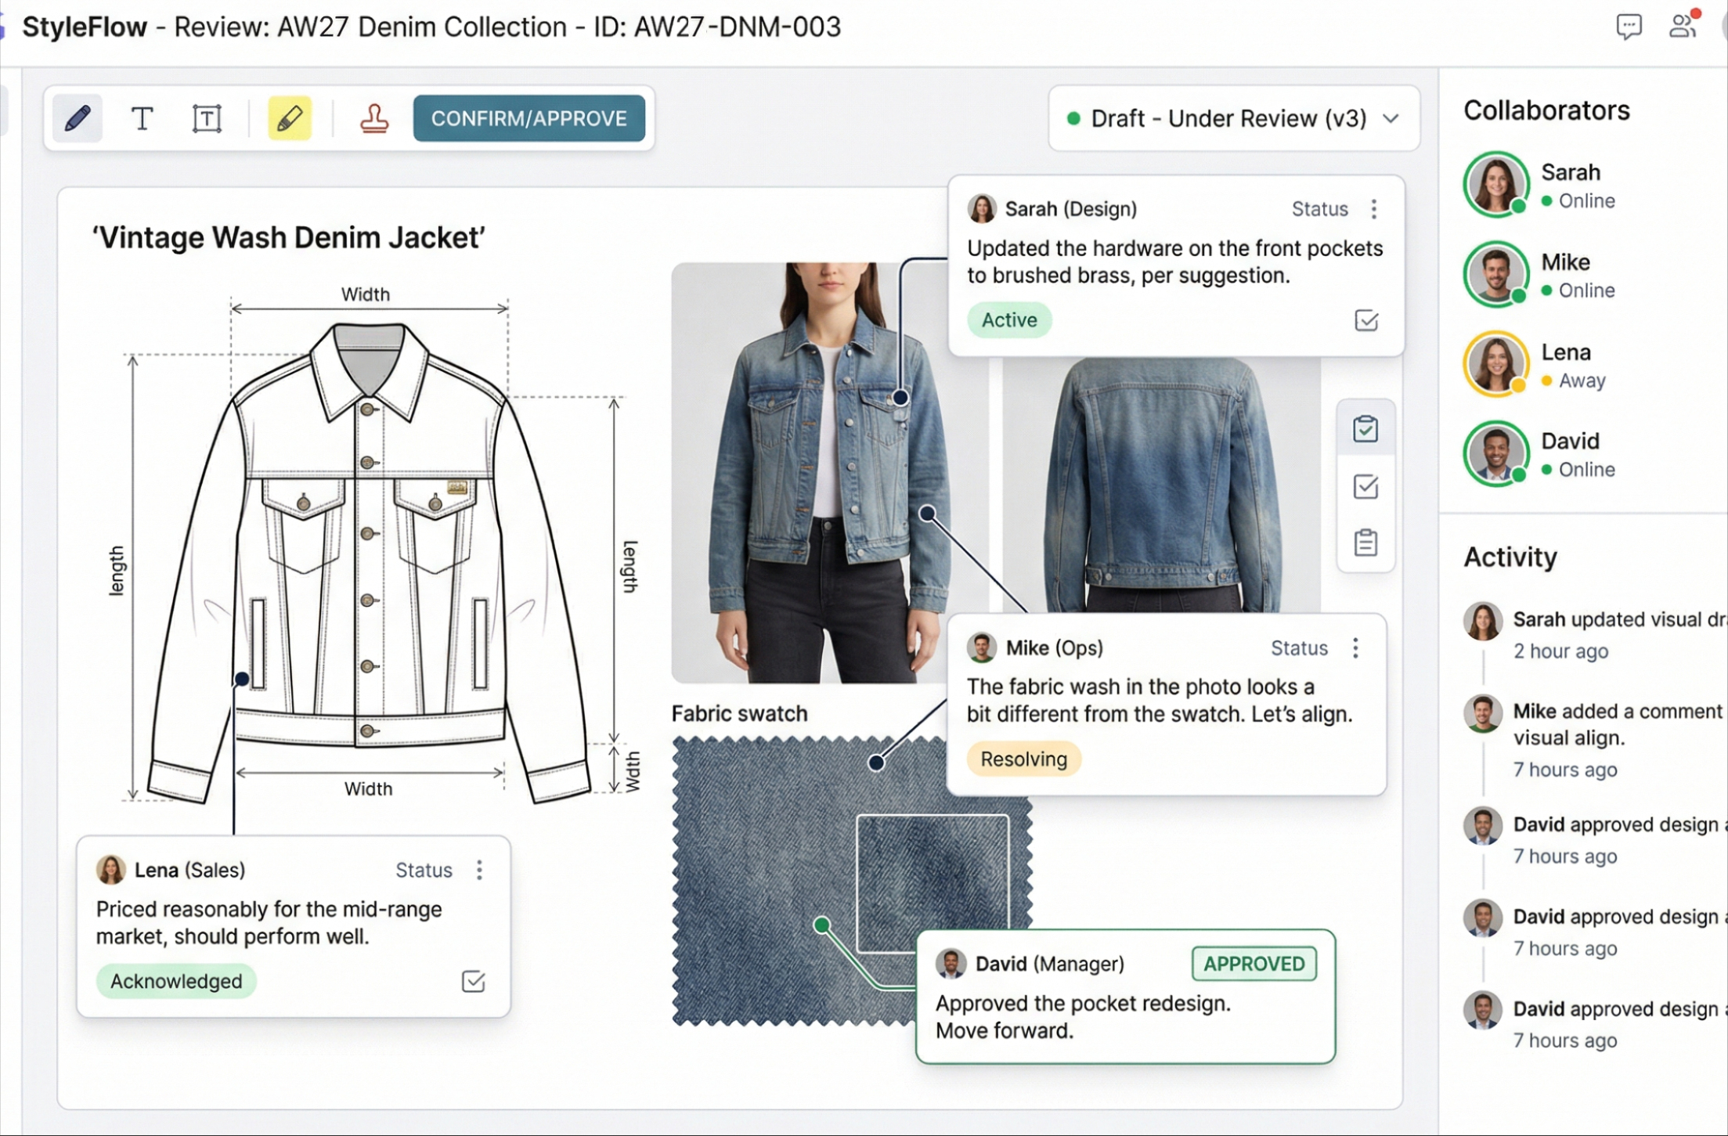Click the bottom clipboard icon in side strip
This screenshot has width=1728, height=1136.
pyautogui.click(x=1365, y=543)
